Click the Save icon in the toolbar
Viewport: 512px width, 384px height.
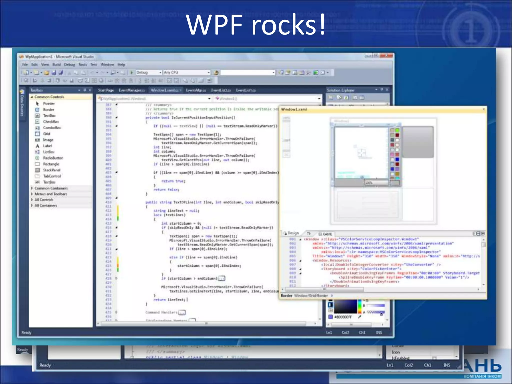[54, 72]
